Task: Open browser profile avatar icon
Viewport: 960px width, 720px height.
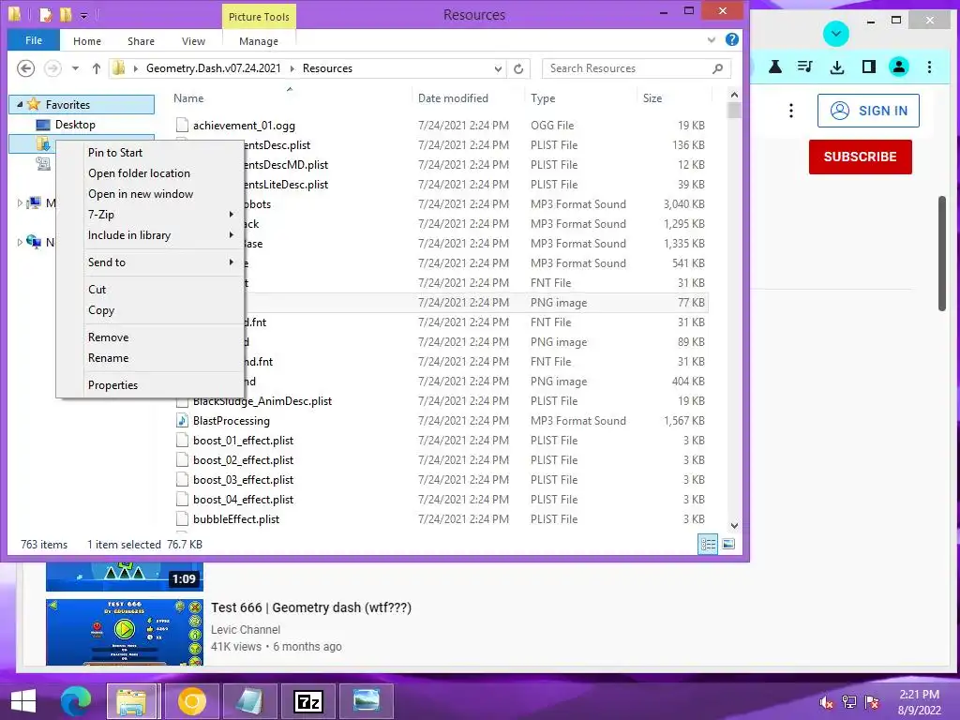Action: click(x=899, y=67)
